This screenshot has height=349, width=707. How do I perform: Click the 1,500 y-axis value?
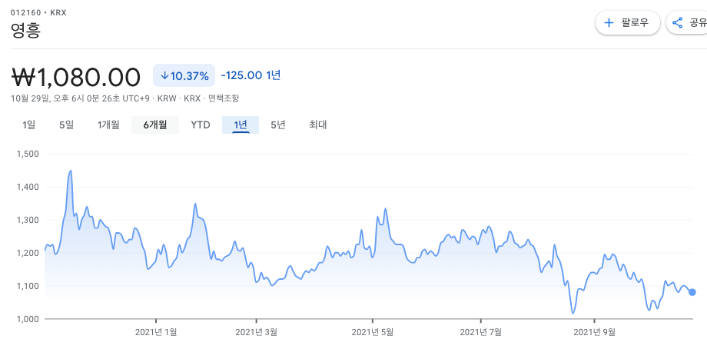point(28,154)
